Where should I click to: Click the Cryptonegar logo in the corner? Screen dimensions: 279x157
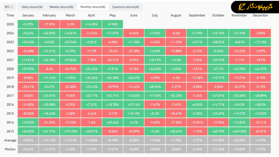coord(255,7)
